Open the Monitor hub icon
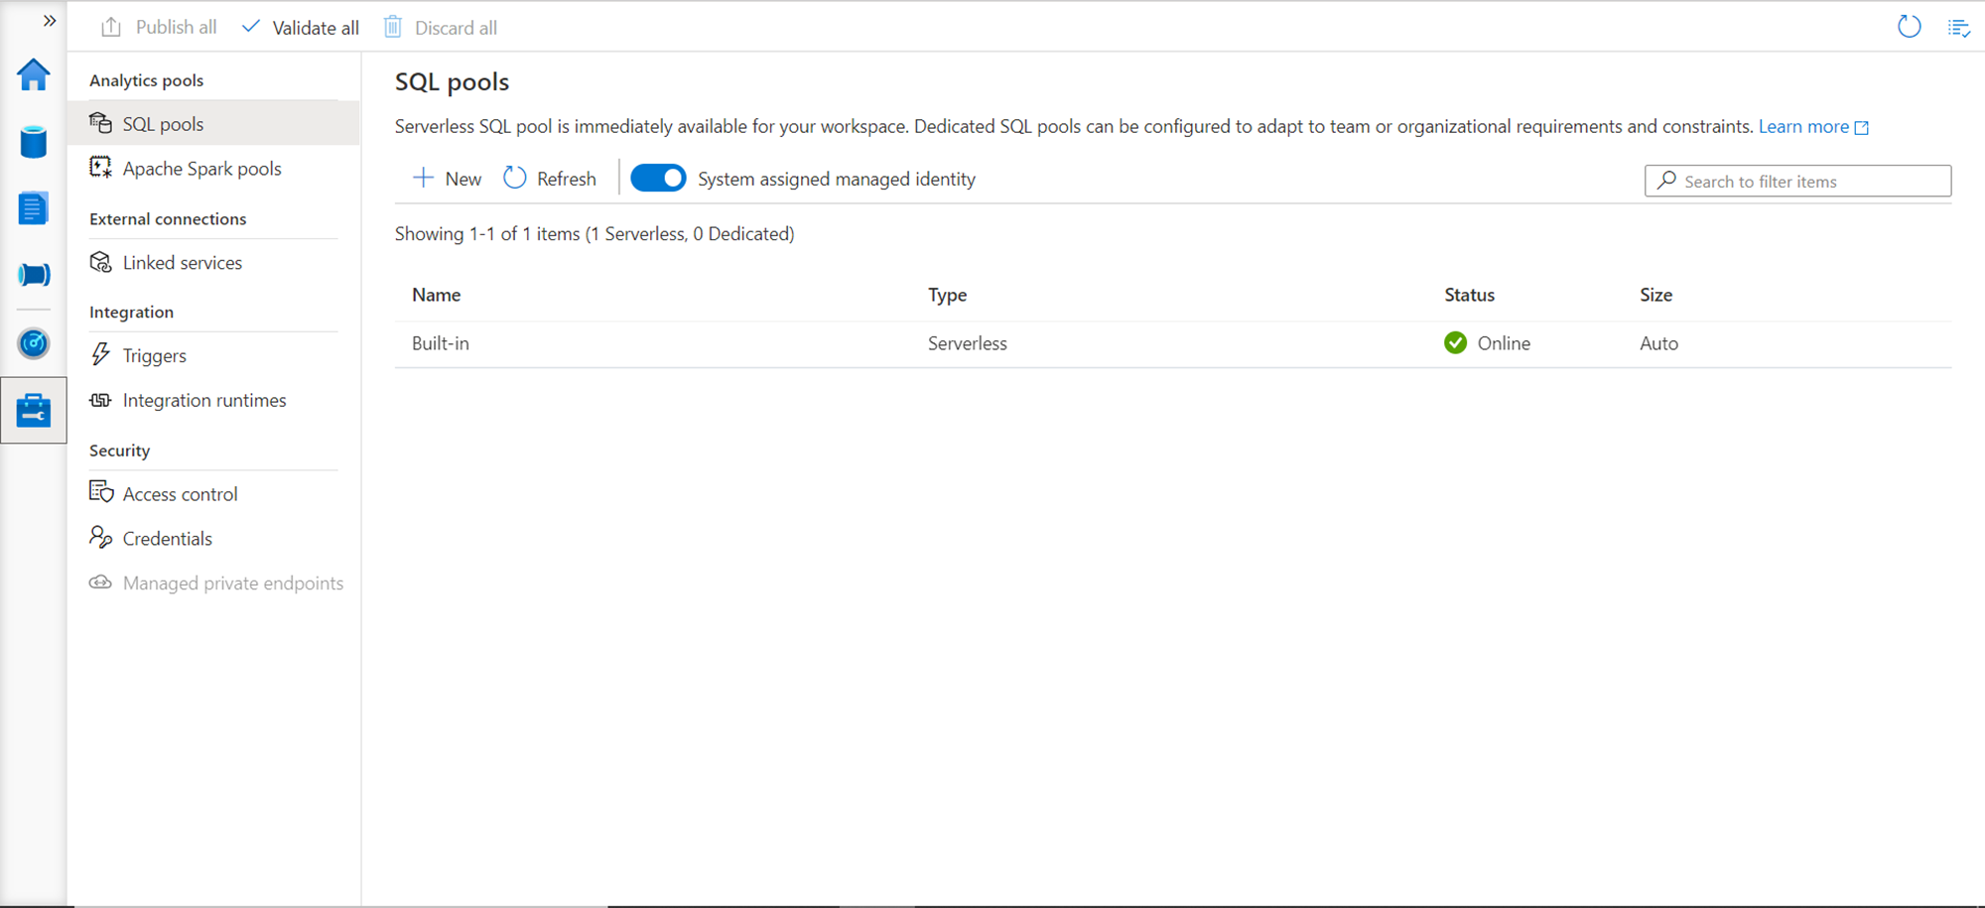1985x908 pixels. [x=34, y=343]
